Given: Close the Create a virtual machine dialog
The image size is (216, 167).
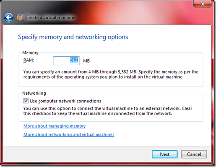Looking at the screenshot, I should coord(203,4).
